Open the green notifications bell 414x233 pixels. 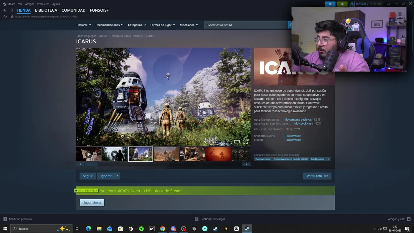pyautogui.click(x=342, y=4)
